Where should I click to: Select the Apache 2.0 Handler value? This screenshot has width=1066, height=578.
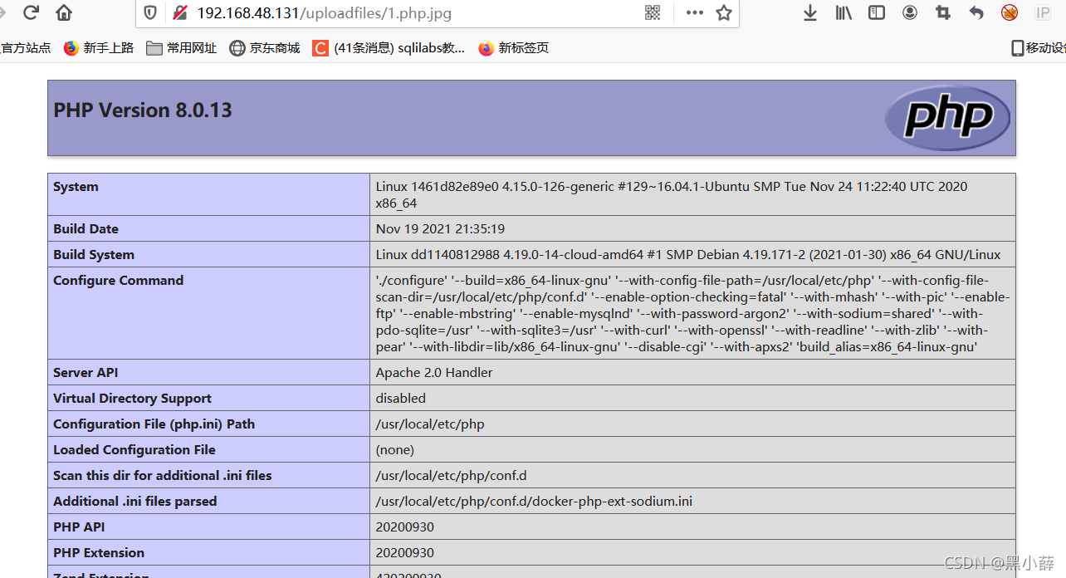point(434,373)
